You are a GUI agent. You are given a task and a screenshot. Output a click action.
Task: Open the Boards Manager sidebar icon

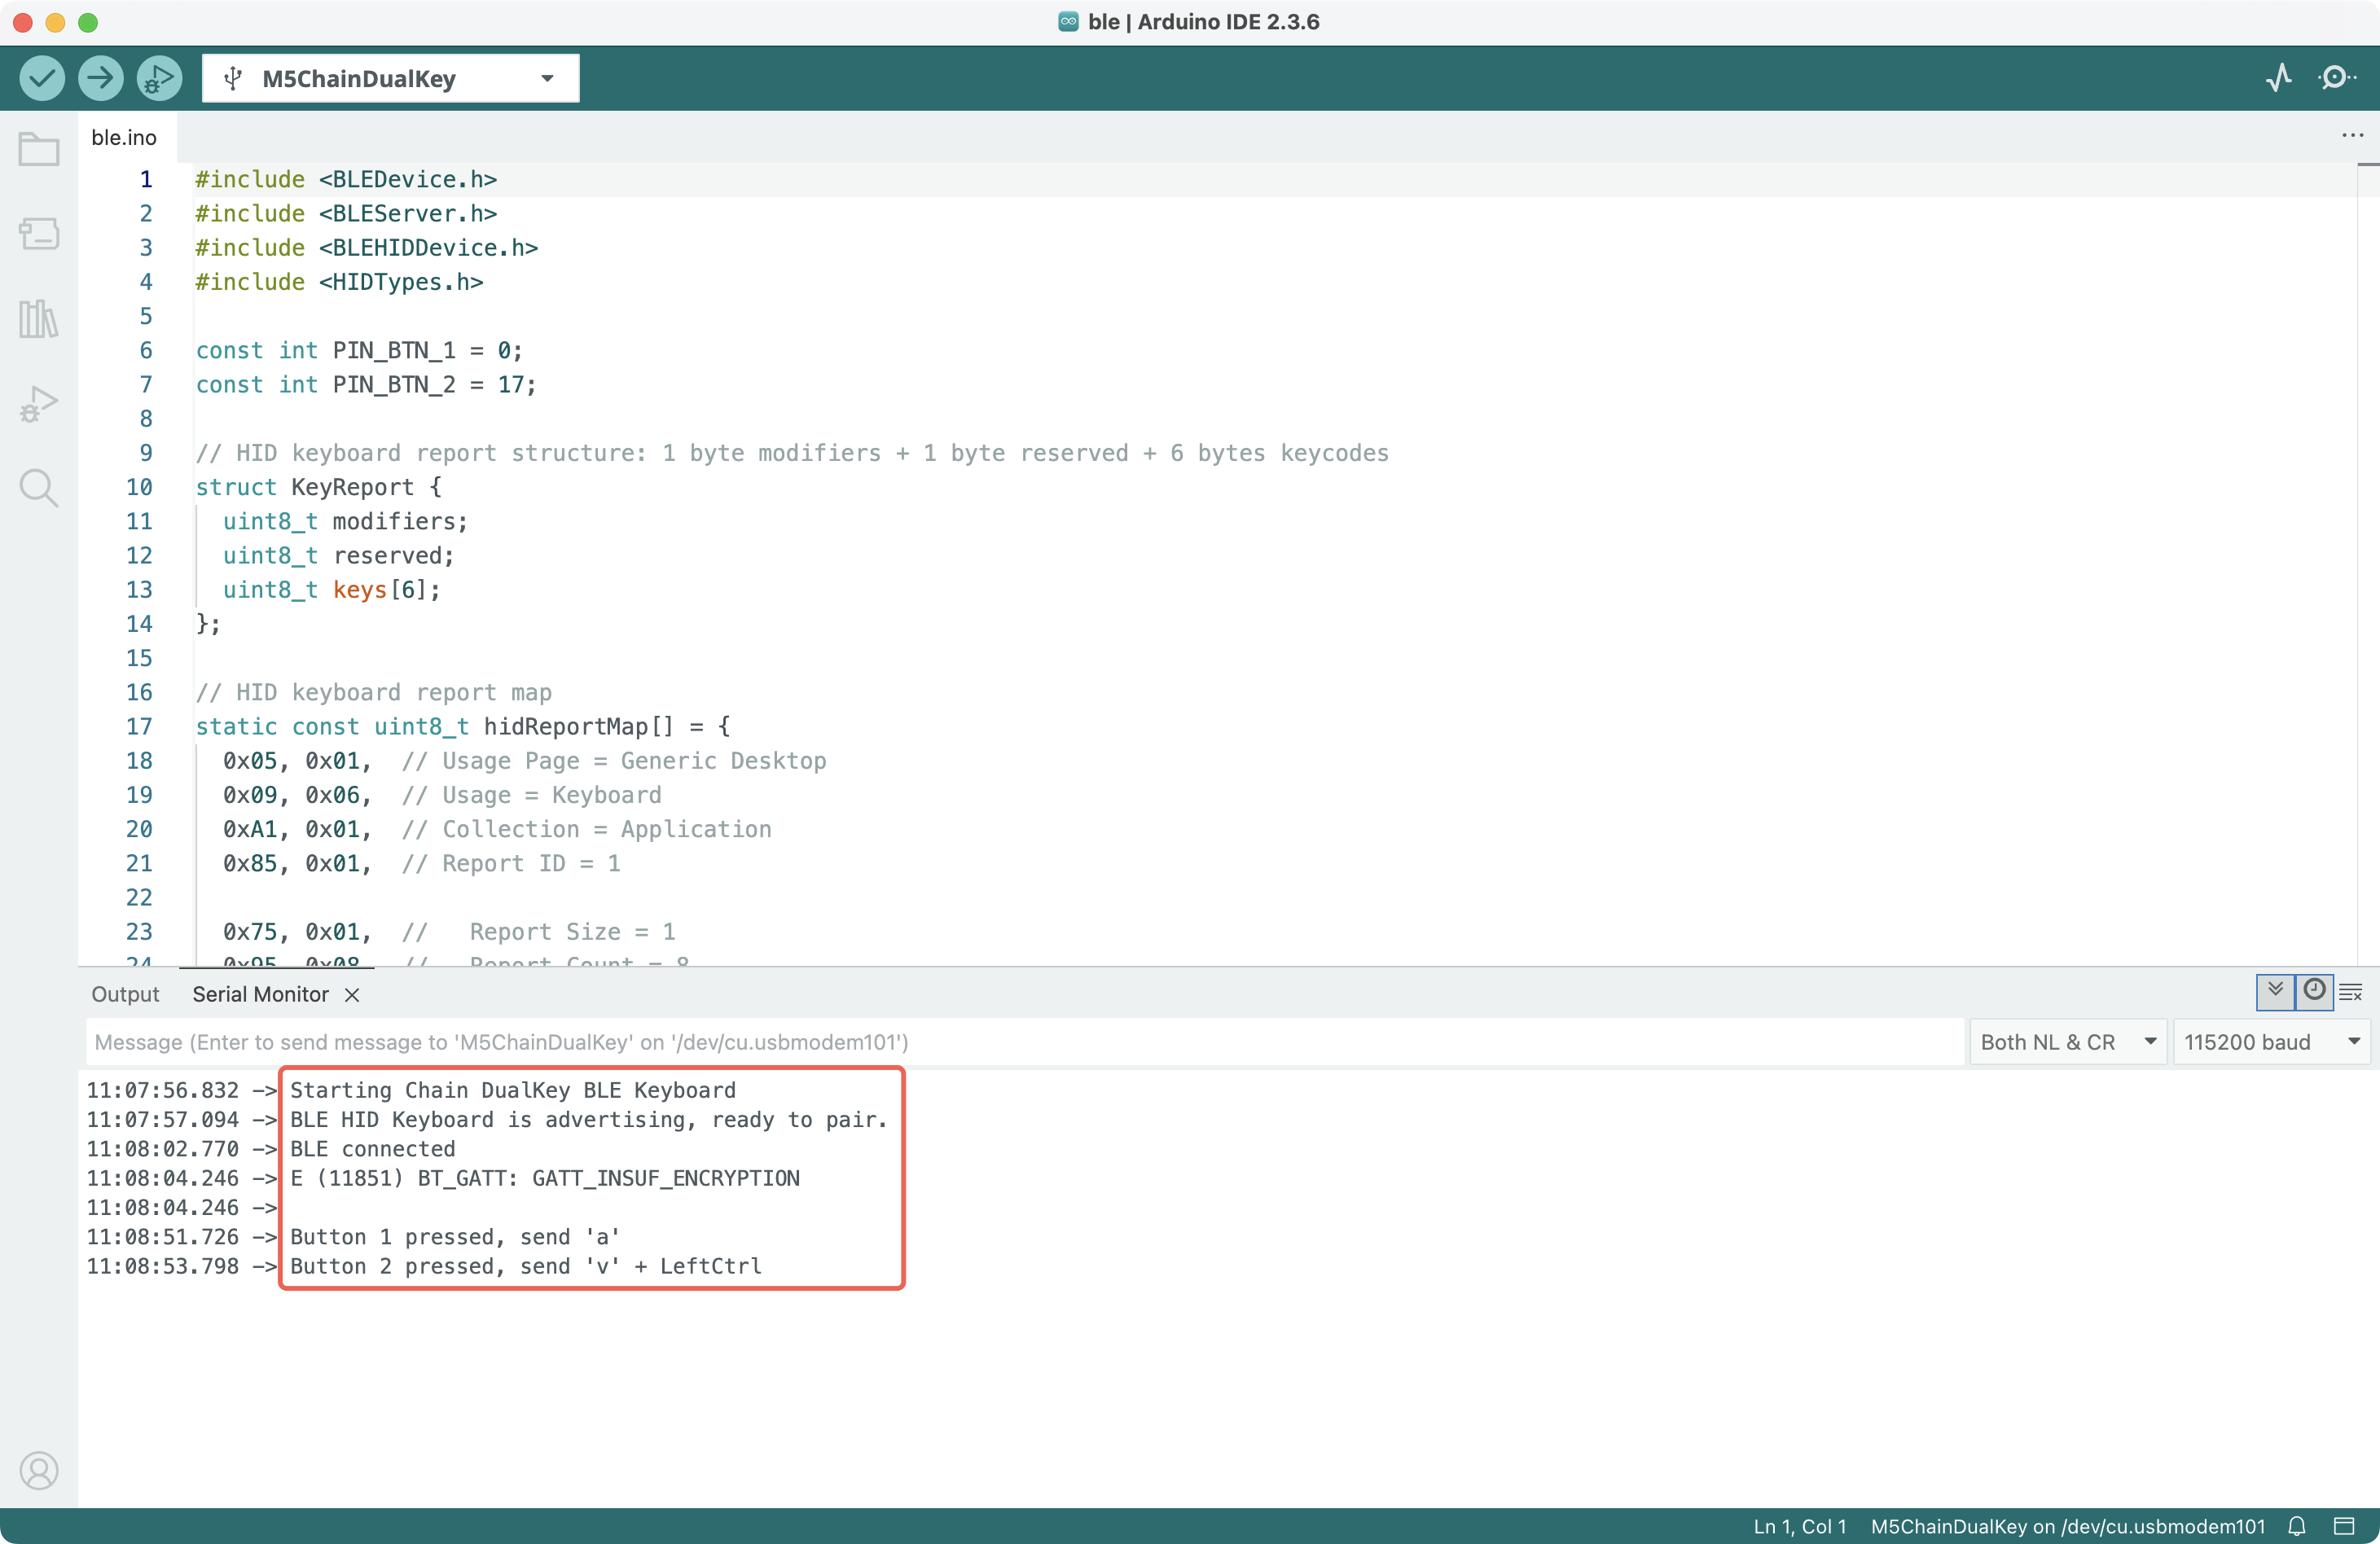point(39,234)
